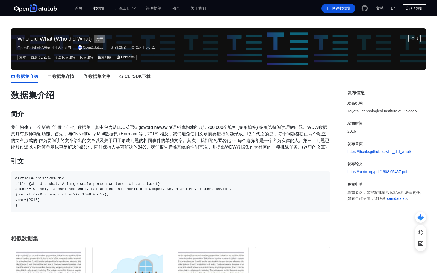Copy the OpenDataLab/Who-did-What path
The height and width of the screenshot is (273, 437).
point(69,48)
